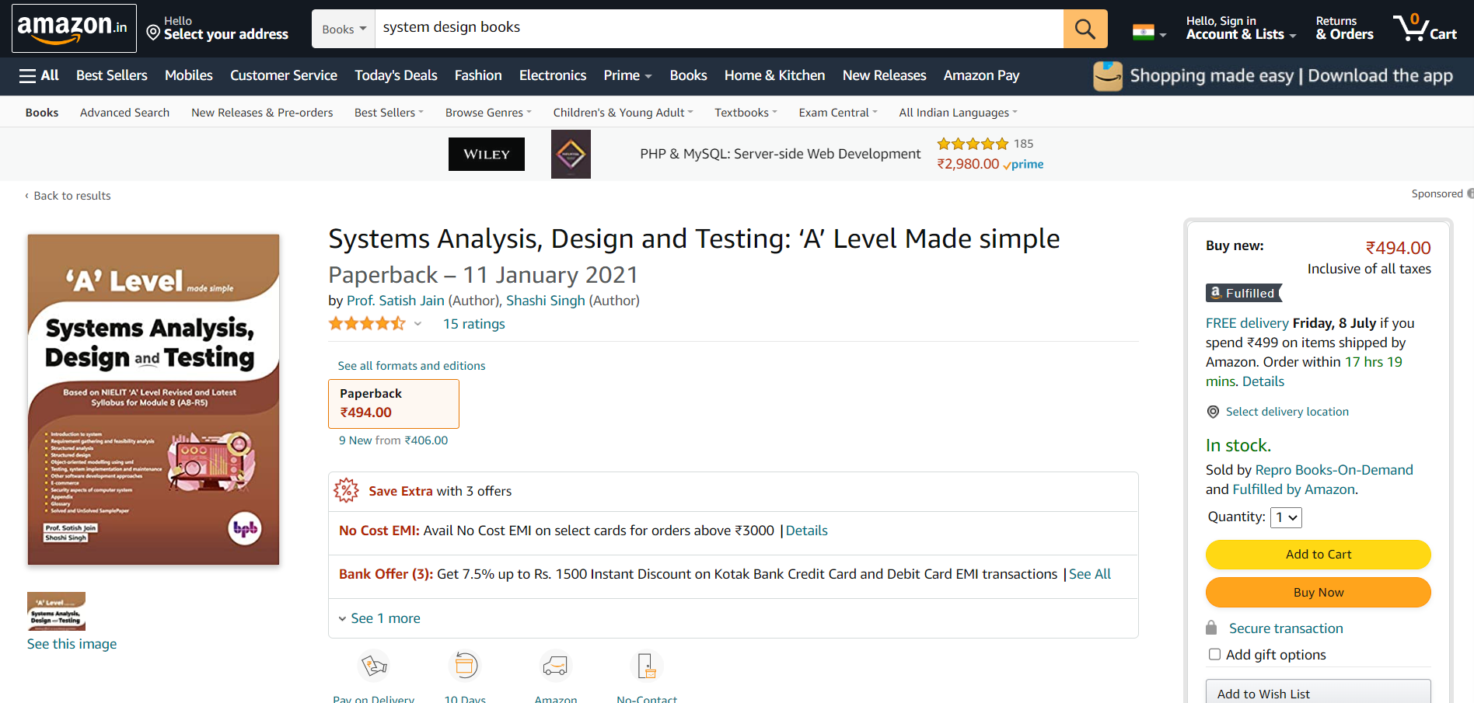Open author Prof. Satish Jain link
Screen dimensions: 1474x703
click(x=395, y=301)
